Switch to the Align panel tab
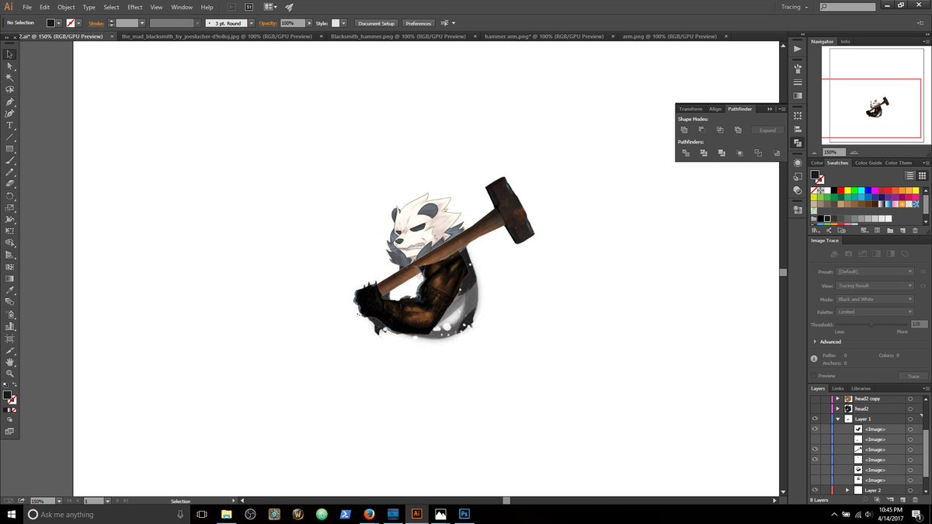 (x=715, y=109)
